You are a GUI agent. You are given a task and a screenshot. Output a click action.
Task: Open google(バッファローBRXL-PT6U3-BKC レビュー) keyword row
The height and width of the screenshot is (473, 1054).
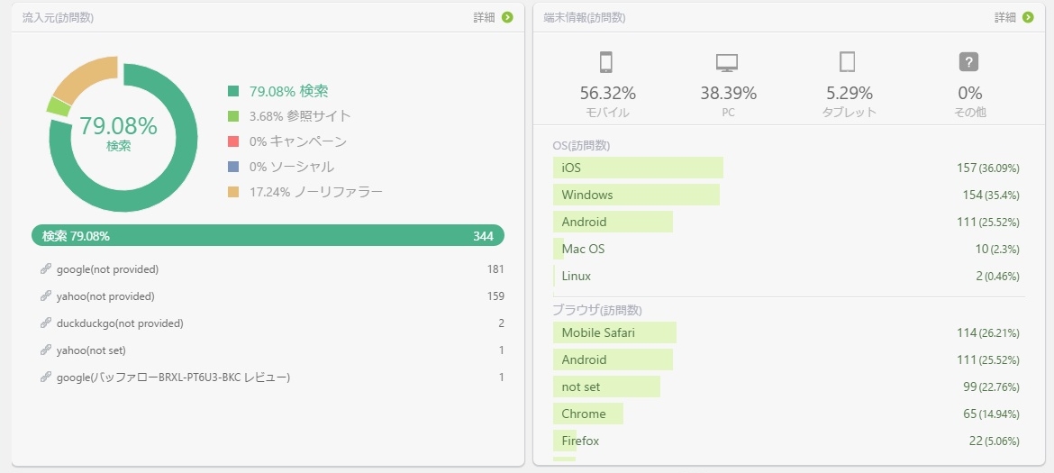(x=271, y=377)
